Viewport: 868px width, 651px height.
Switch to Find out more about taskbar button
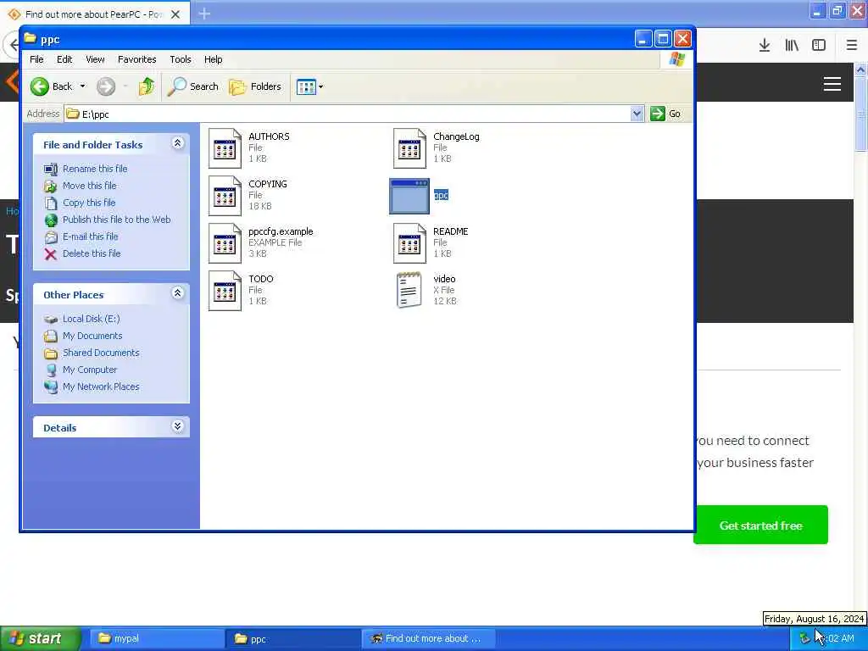[429, 639]
